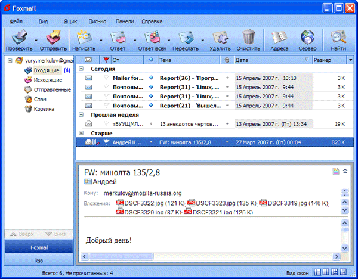Open the Входящие inbox folder
The width and height of the screenshot is (358, 279).
(x=47, y=70)
